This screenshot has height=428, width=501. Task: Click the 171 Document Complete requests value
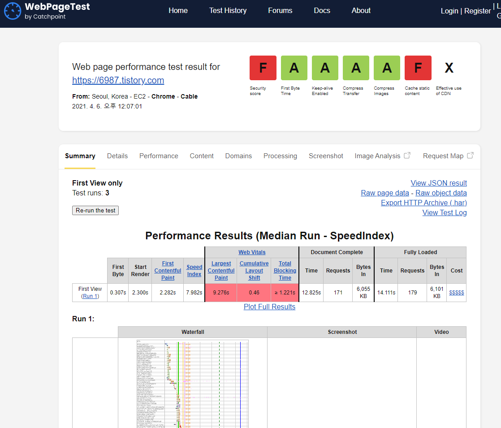(338, 293)
